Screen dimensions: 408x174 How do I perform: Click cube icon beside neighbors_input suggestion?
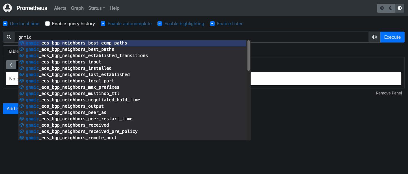pyautogui.click(x=22, y=62)
